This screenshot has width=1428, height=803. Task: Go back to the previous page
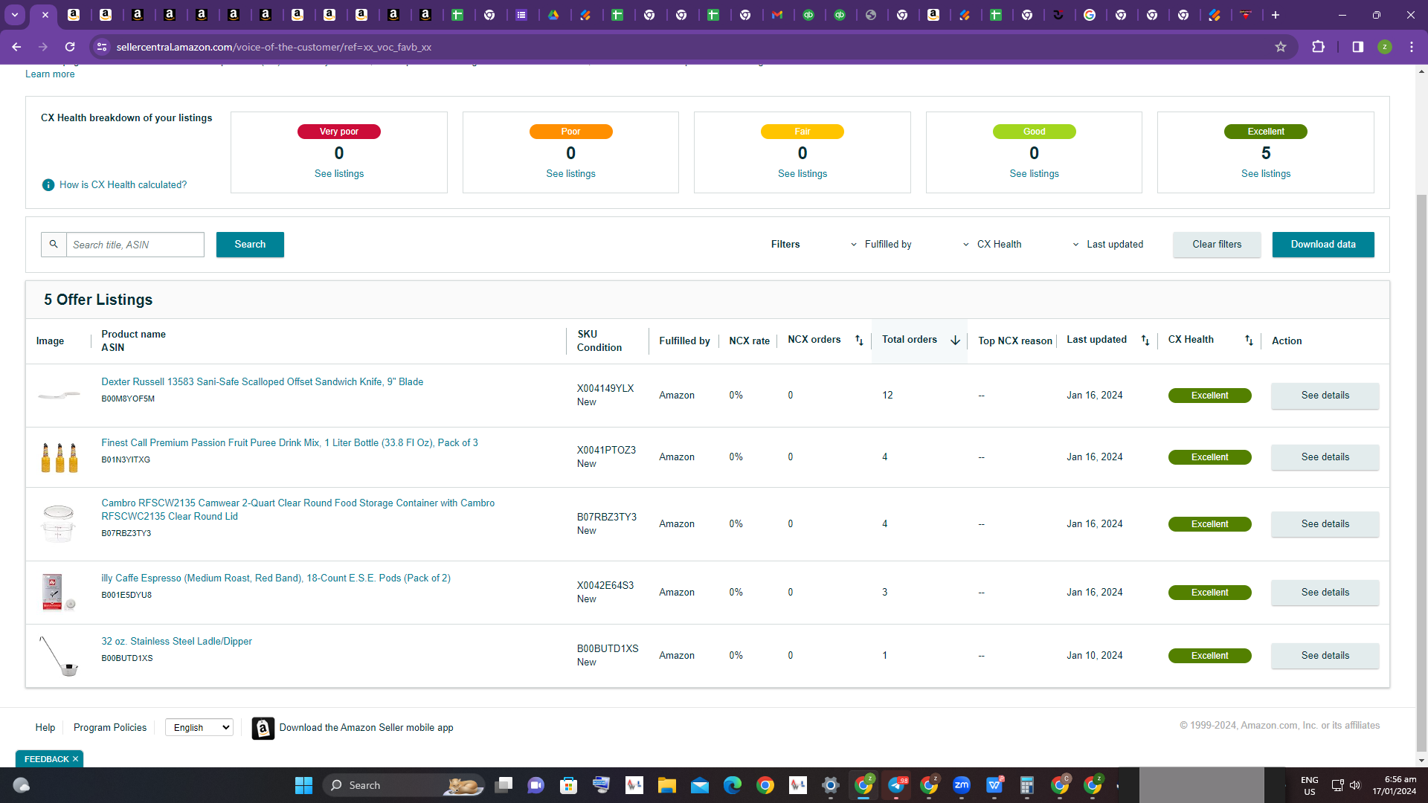coord(16,47)
